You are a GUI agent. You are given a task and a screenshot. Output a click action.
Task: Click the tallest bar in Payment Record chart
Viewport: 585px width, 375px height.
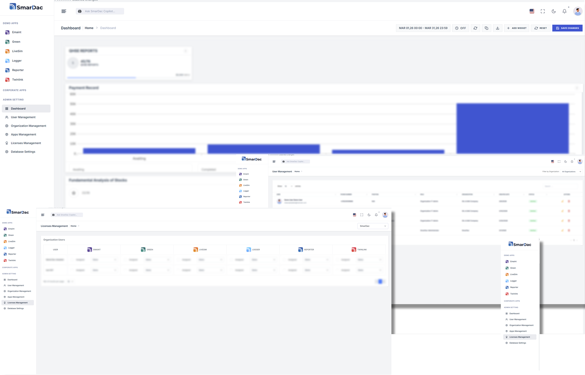coord(513,128)
